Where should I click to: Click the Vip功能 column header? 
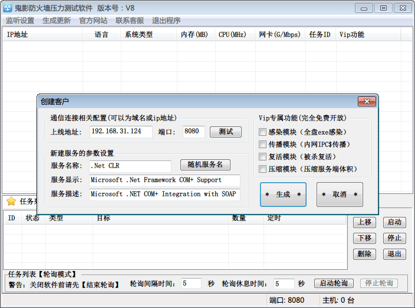[368, 35]
